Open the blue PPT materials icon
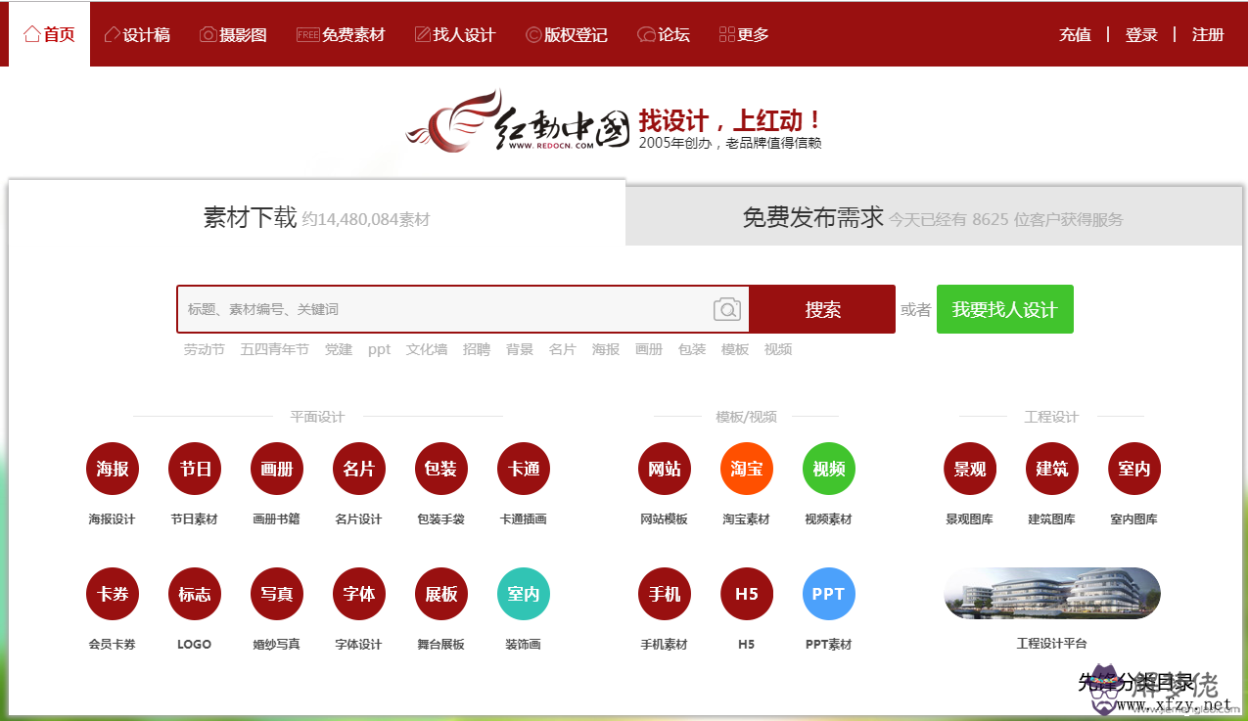This screenshot has height=721, width=1248. pyautogui.click(x=829, y=594)
